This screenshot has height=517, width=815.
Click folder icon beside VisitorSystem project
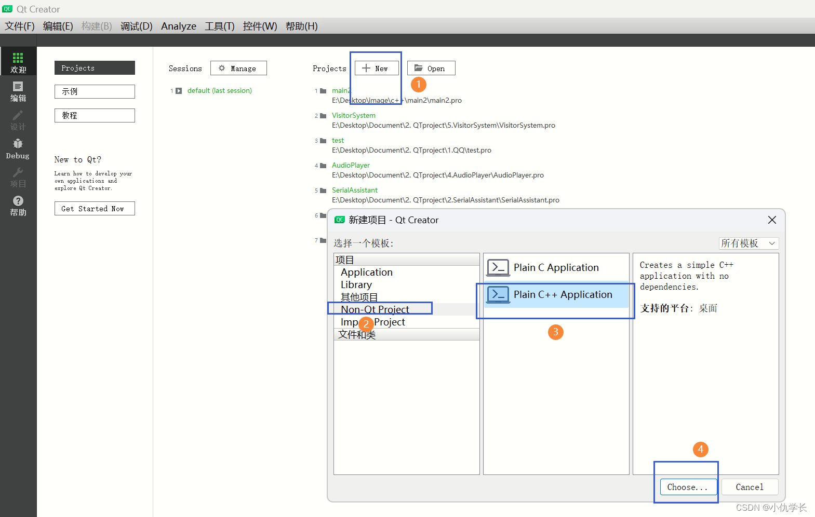[323, 116]
